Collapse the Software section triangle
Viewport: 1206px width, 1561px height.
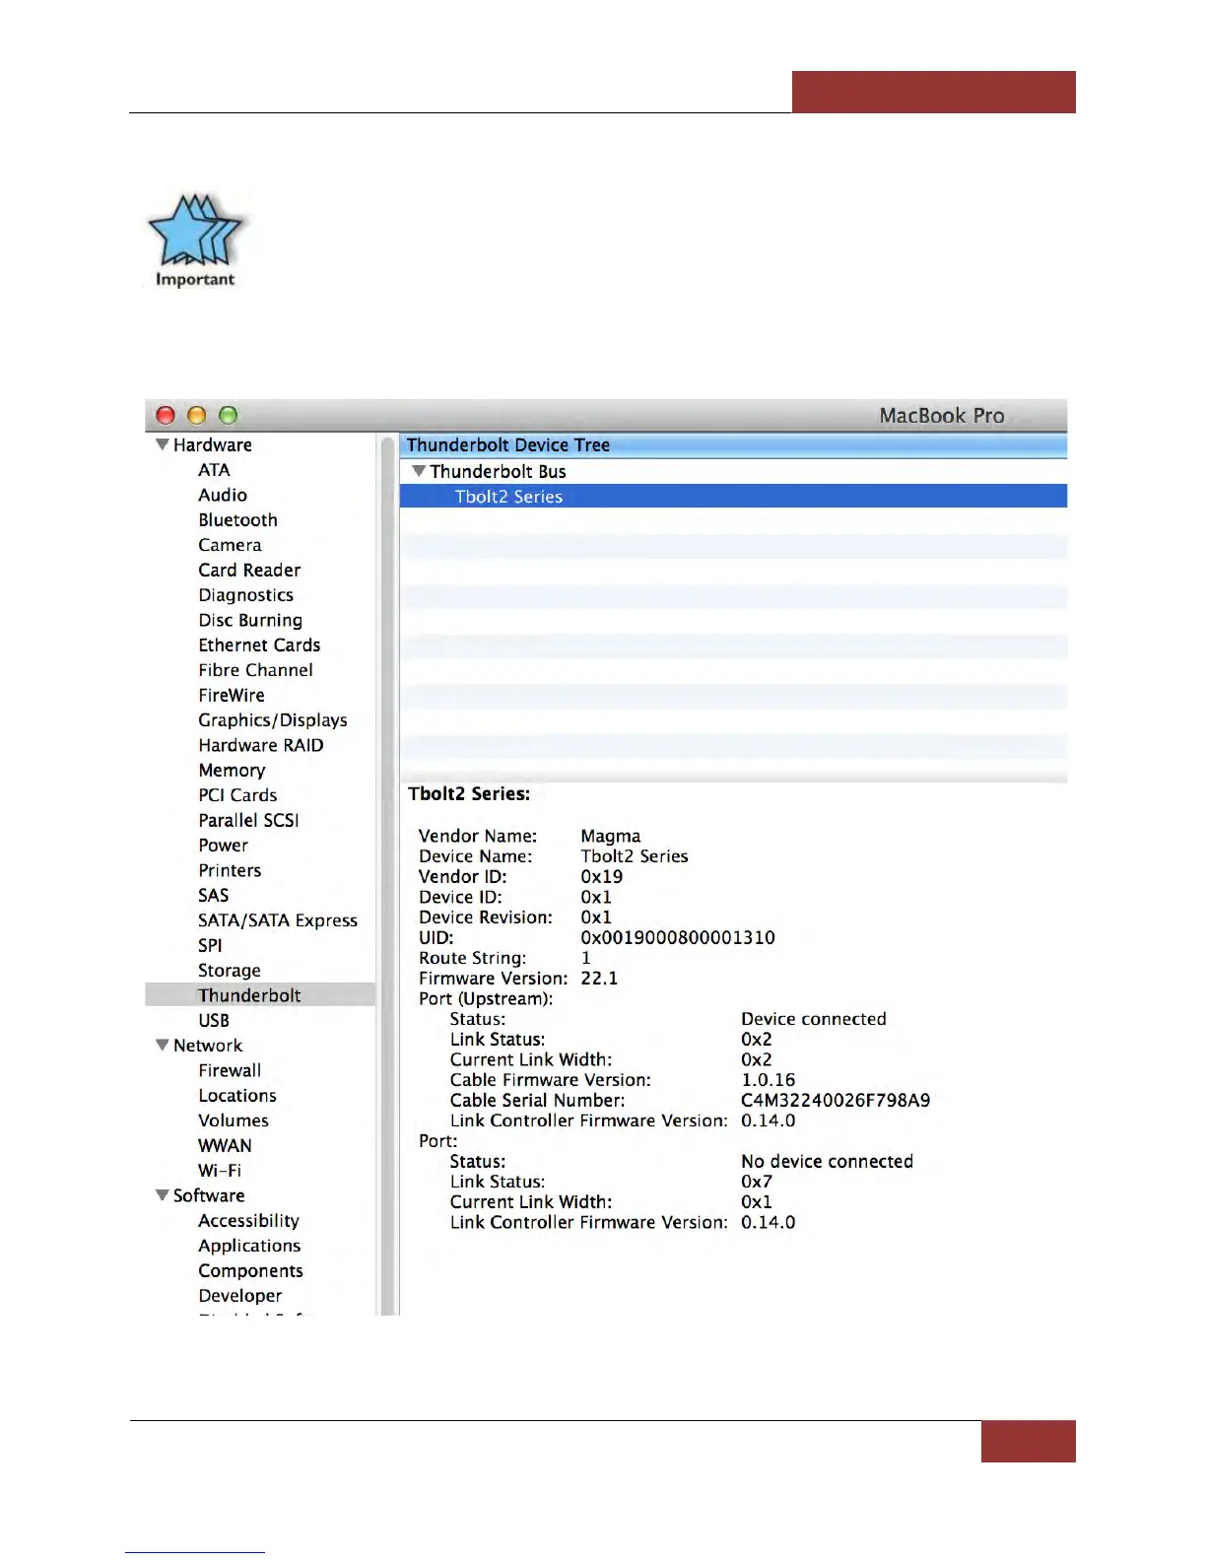[x=163, y=1194]
